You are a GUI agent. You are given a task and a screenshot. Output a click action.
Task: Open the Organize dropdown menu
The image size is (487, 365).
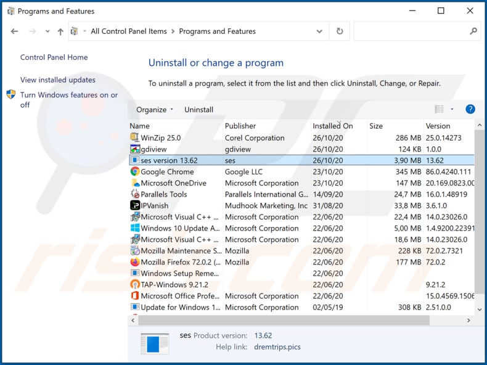tap(154, 110)
